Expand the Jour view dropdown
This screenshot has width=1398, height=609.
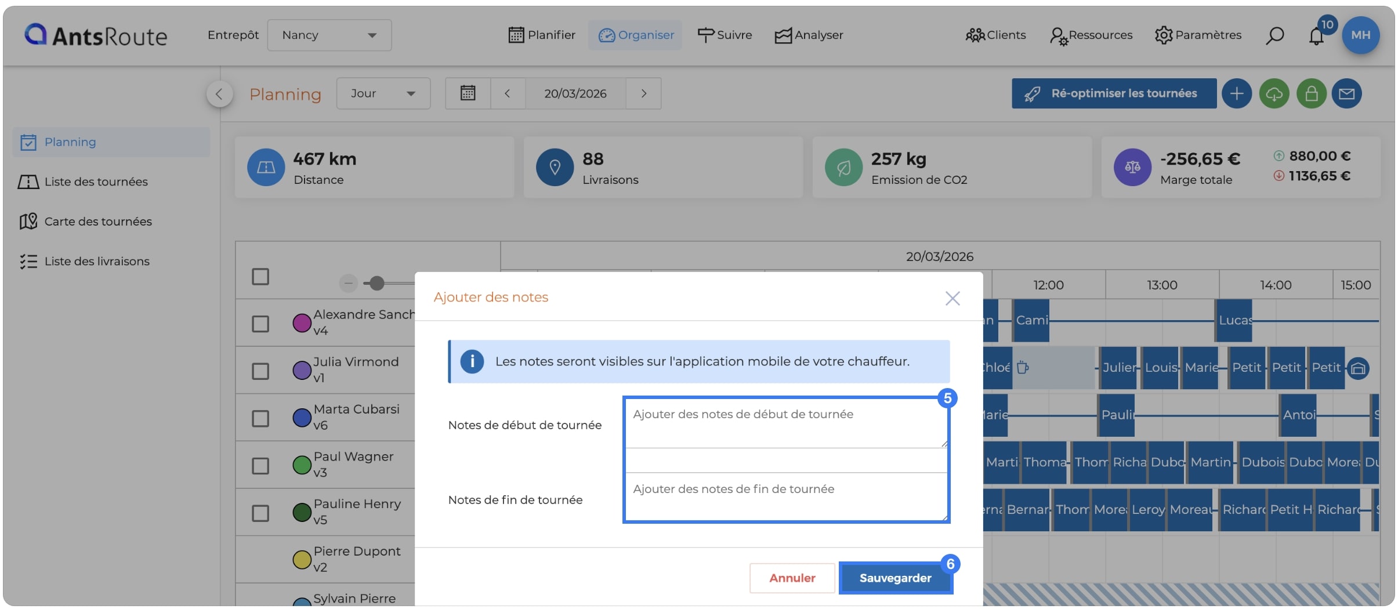pyautogui.click(x=383, y=93)
